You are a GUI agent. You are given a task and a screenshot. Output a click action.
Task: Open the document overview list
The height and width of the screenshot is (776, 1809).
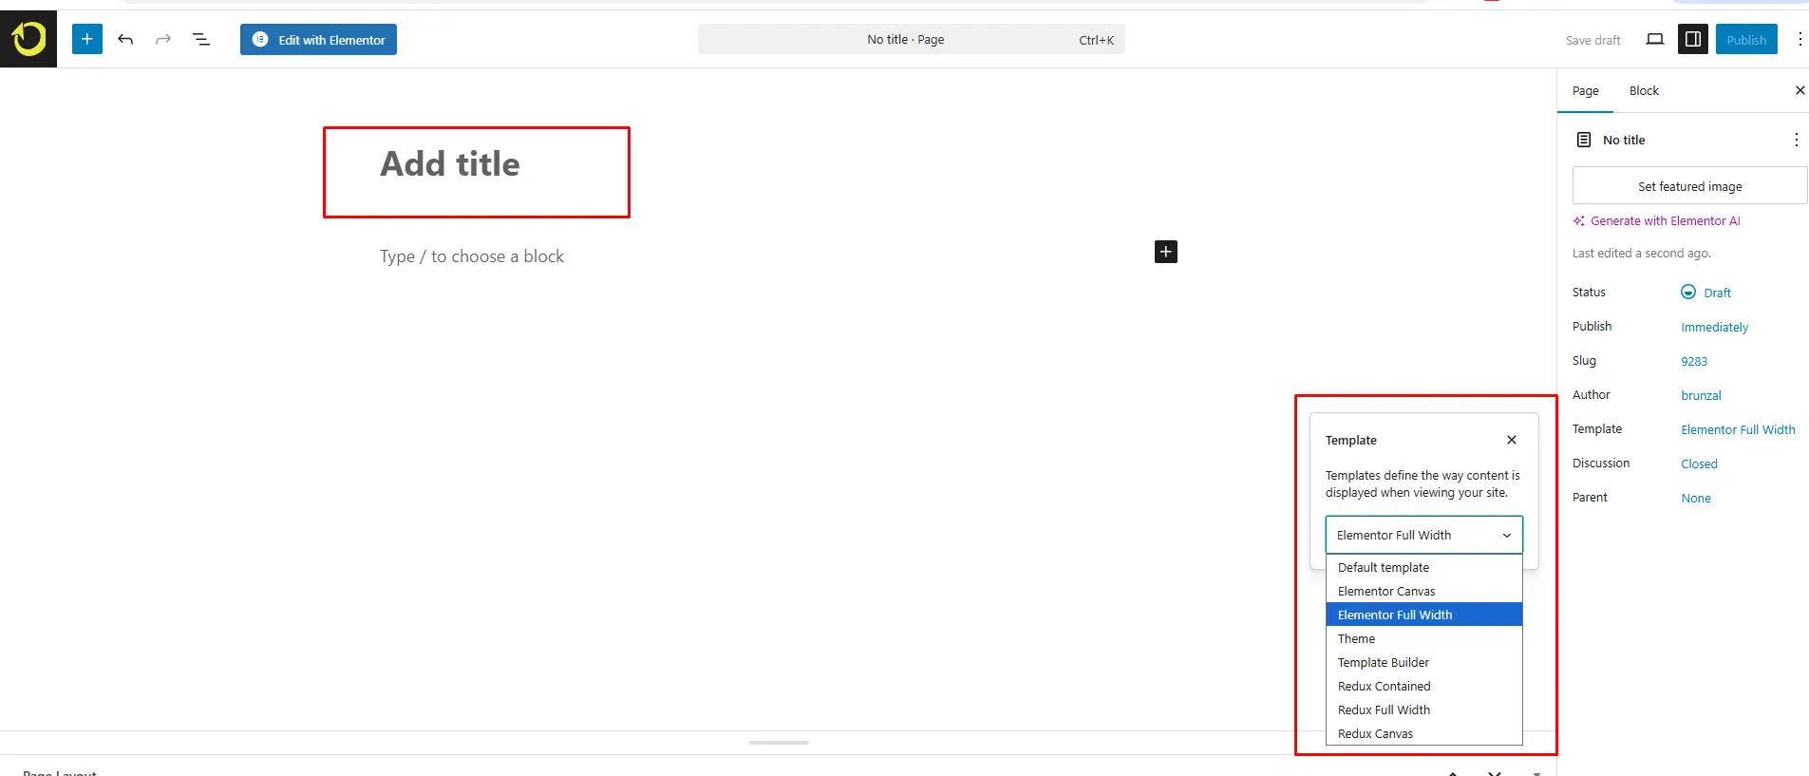click(201, 39)
